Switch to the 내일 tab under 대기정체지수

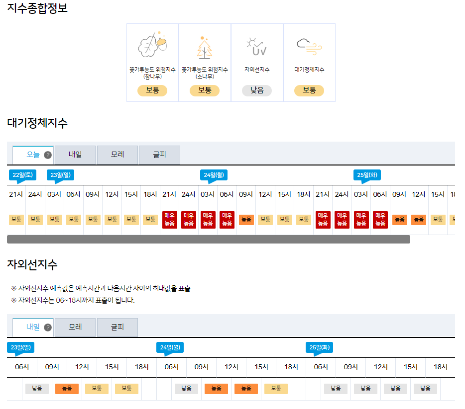pyautogui.click(x=75, y=155)
